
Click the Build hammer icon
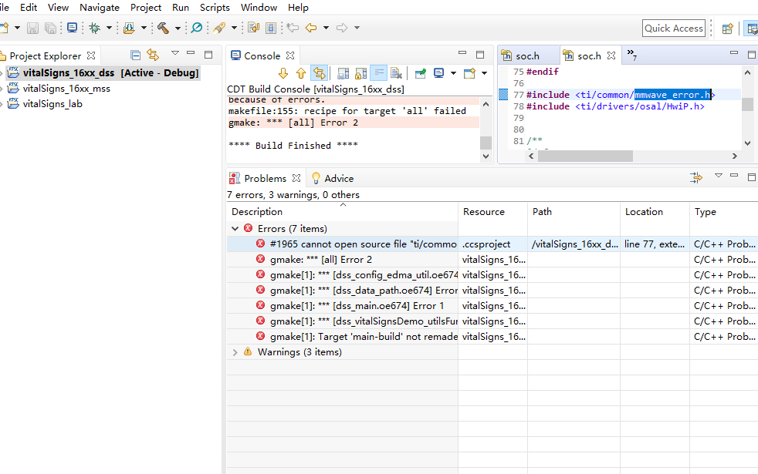tap(163, 28)
